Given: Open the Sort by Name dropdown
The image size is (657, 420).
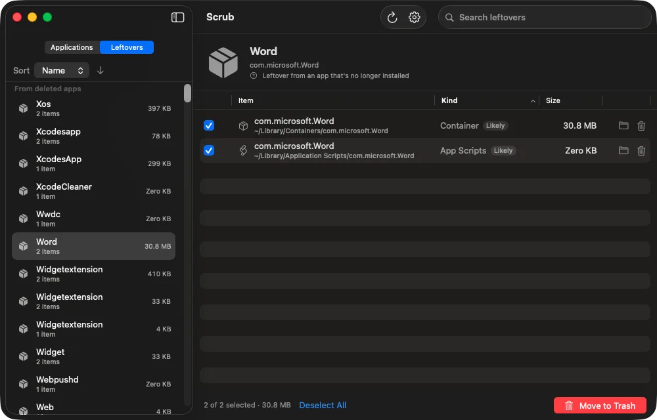Looking at the screenshot, I should point(62,70).
